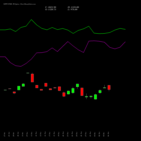Viewport: 141px width, 141px height.
Task: Select the high value H: 1125.00
Action: point(73,7)
